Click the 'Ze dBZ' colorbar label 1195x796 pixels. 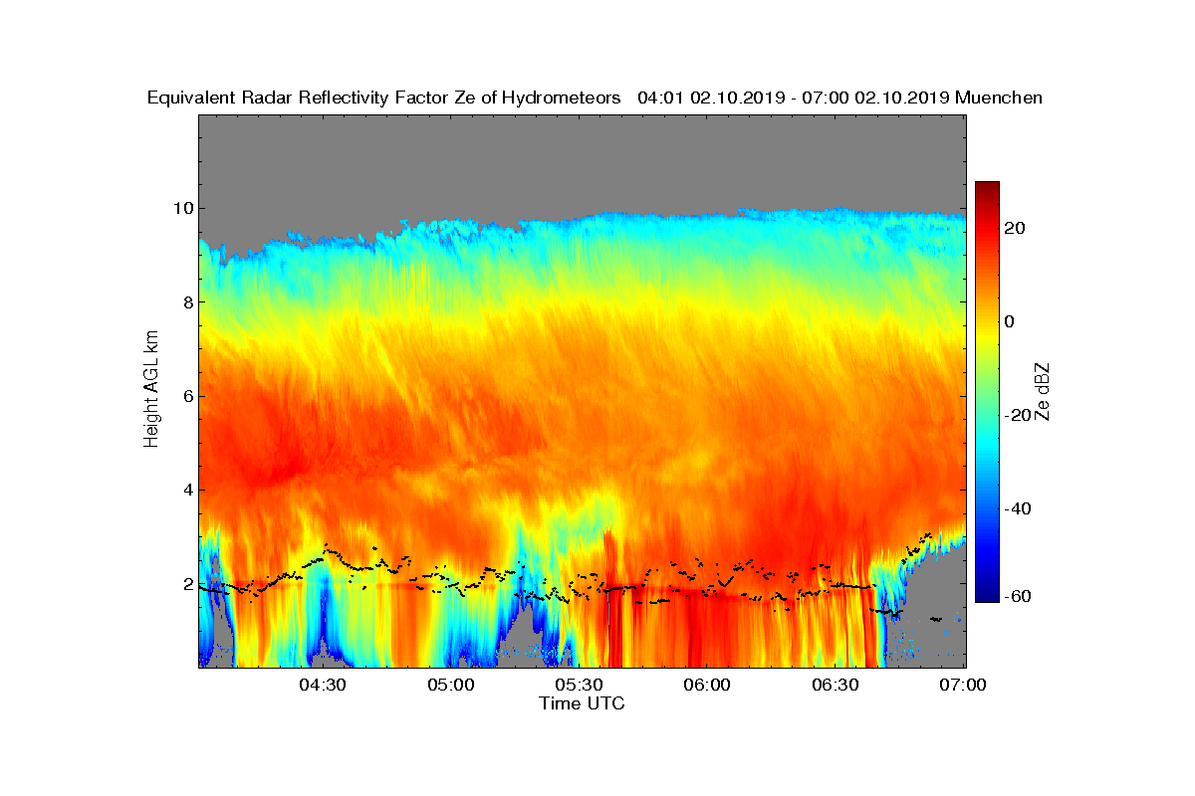click(x=1043, y=391)
